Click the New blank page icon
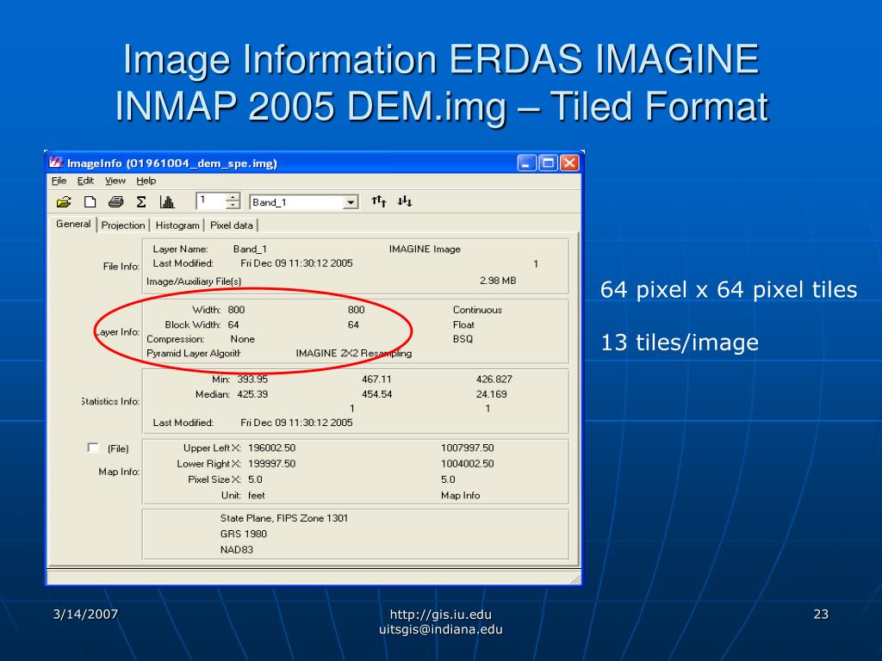The width and height of the screenshot is (882, 661). tap(90, 201)
